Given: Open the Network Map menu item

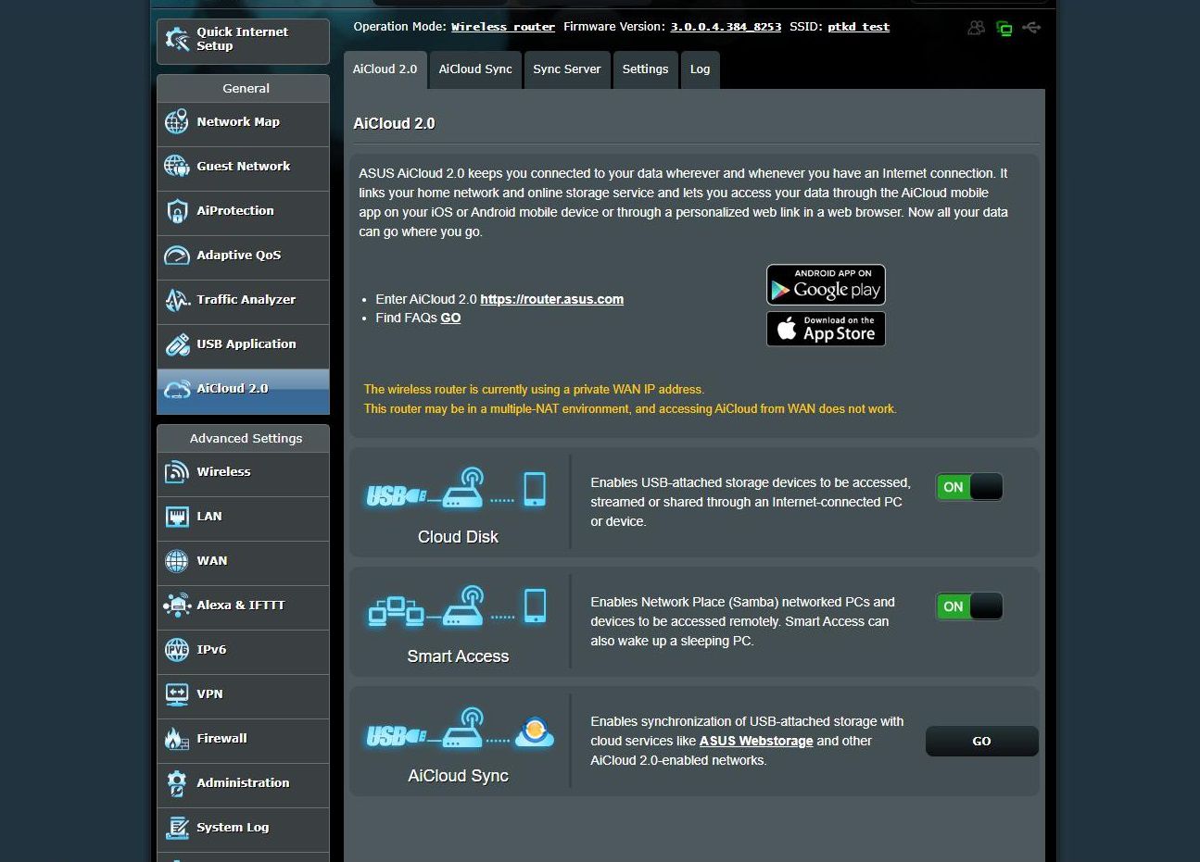Looking at the screenshot, I should point(243,122).
